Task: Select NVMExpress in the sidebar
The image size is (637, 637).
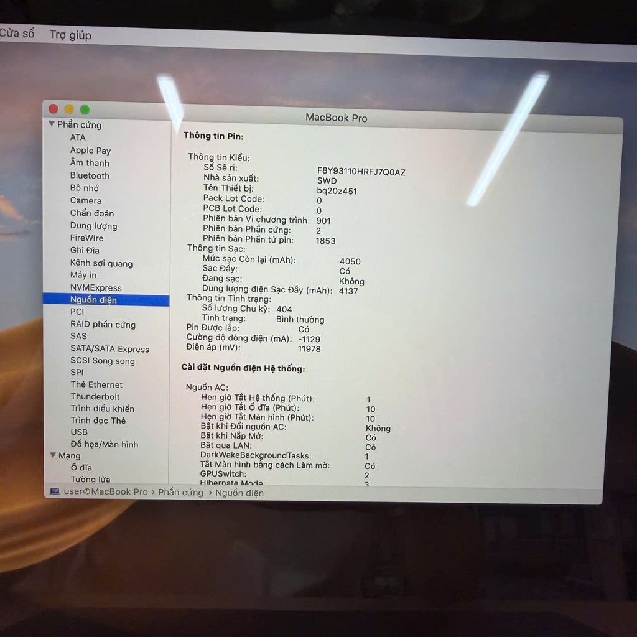Action: pyautogui.click(x=96, y=287)
